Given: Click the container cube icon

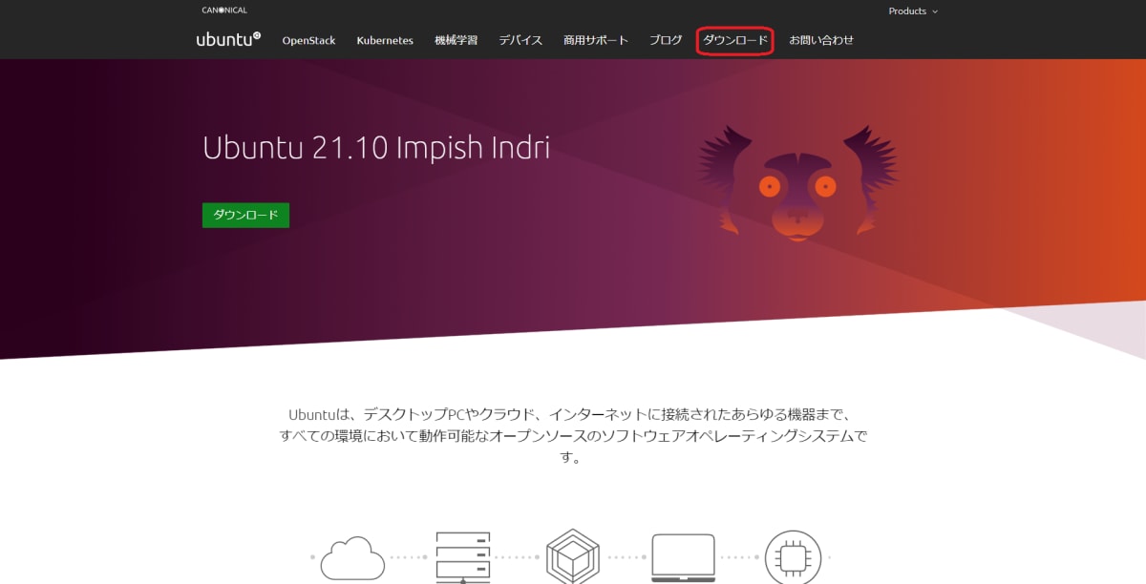Looking at the screenshot, I should [x=572, y=557].
